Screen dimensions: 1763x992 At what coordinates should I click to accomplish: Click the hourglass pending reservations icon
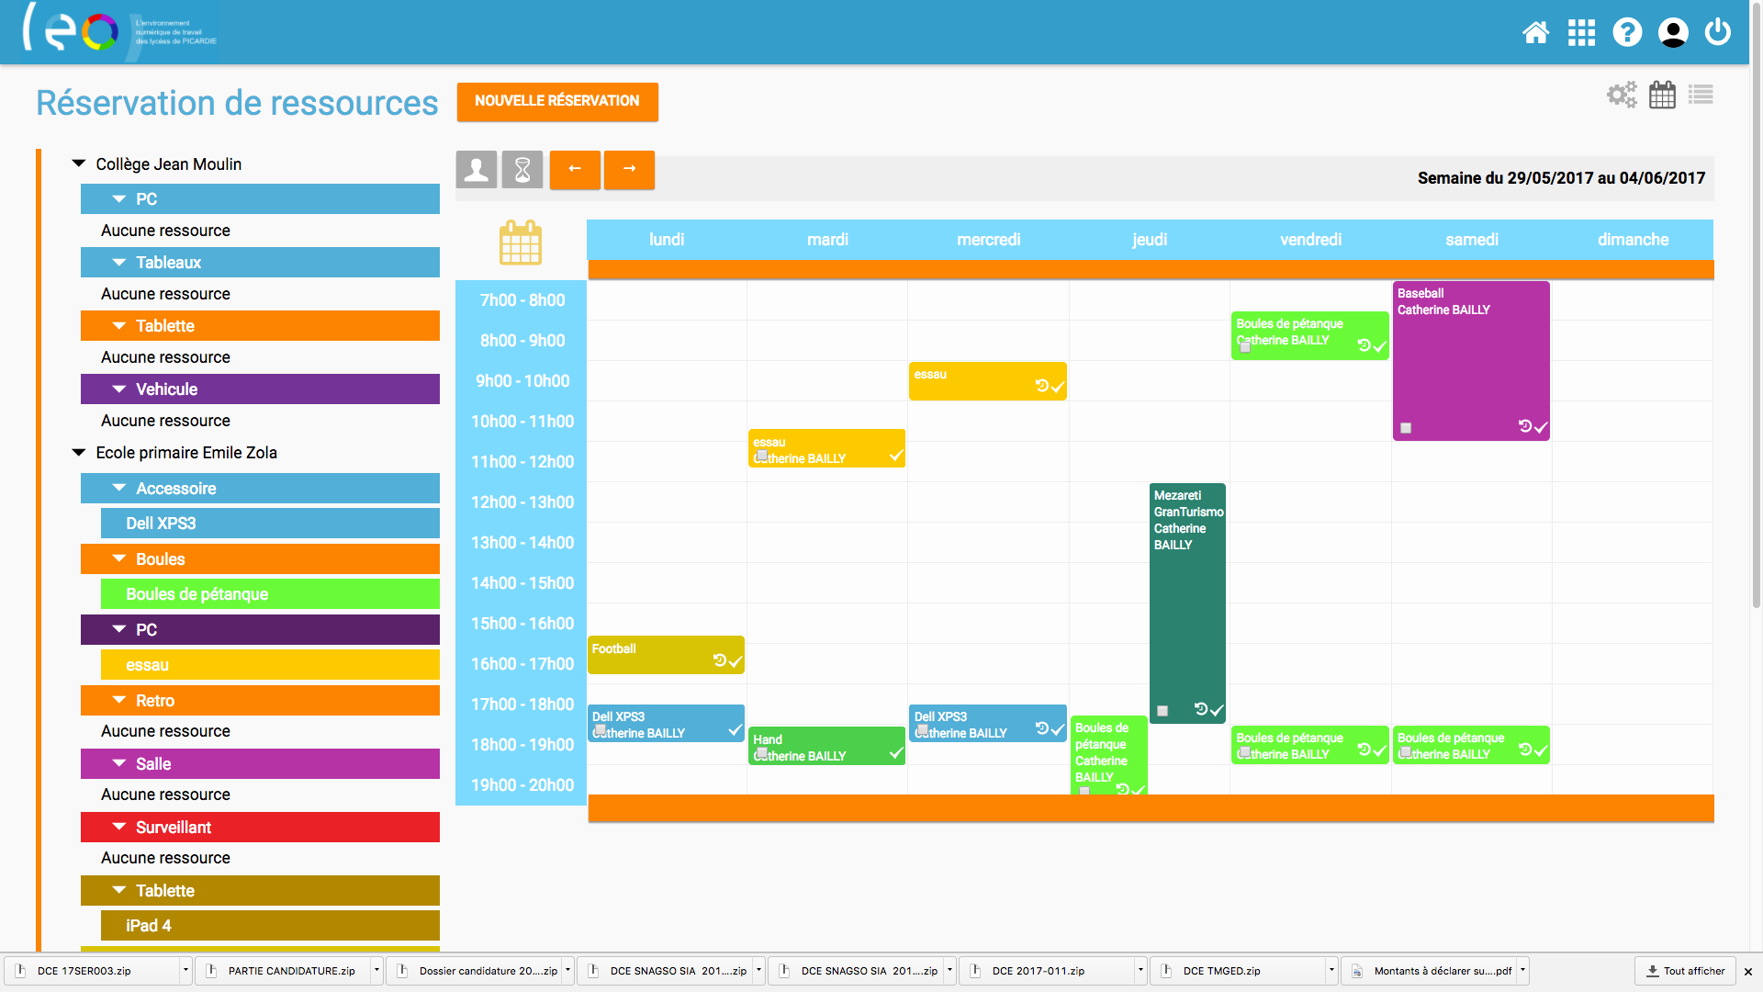coord(522,170)
